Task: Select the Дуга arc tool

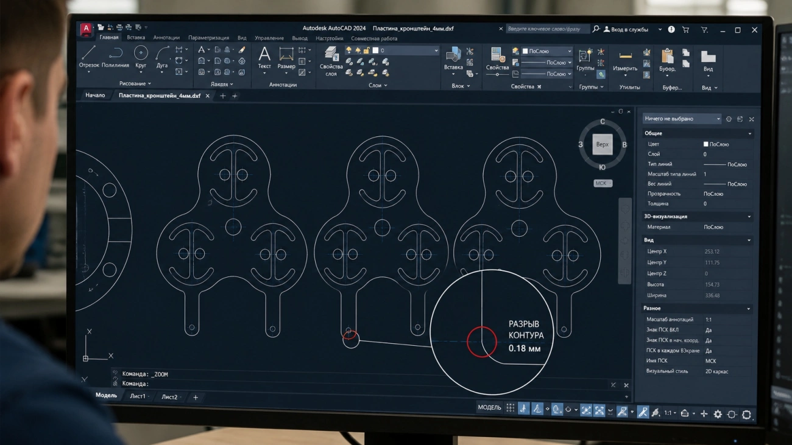Action: tap(162, 57)
